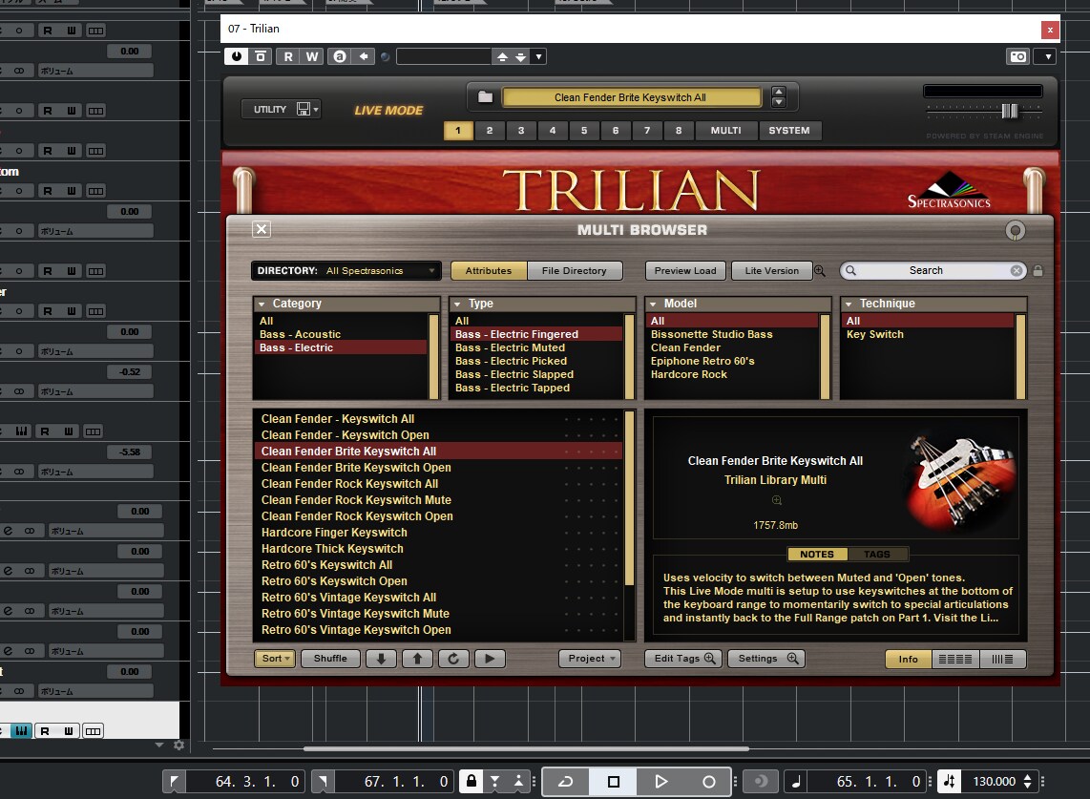
Task: Switch to the File Directory tab
Action: tap(575, 270)
